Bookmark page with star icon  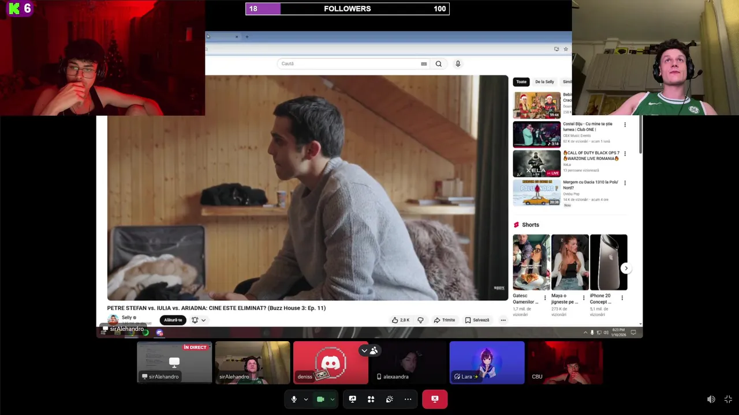566,49
